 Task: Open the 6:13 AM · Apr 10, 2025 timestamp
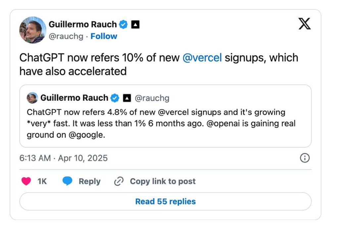pyautogui.click(x=64, y=158)
